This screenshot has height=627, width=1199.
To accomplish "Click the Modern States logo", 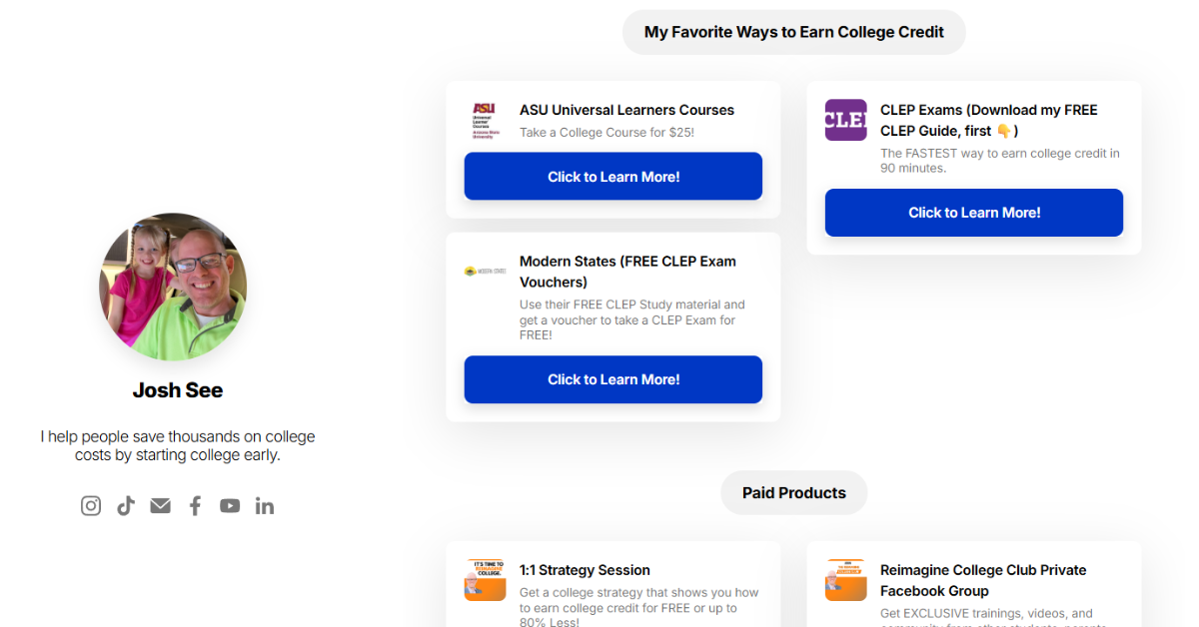I will 485,272.
